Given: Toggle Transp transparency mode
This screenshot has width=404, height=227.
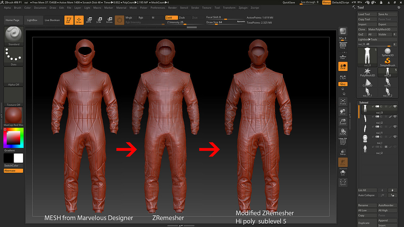Looking at the screenshot, I should tap(342, 152).
